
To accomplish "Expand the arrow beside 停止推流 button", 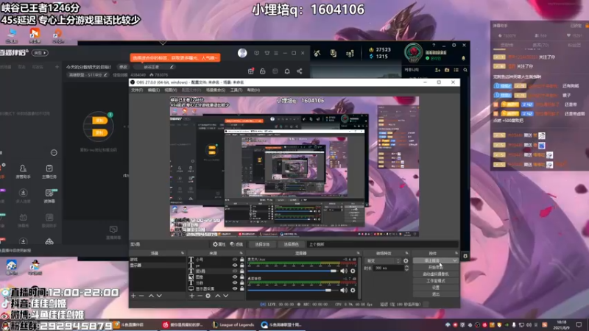I will tap(455, 260).
